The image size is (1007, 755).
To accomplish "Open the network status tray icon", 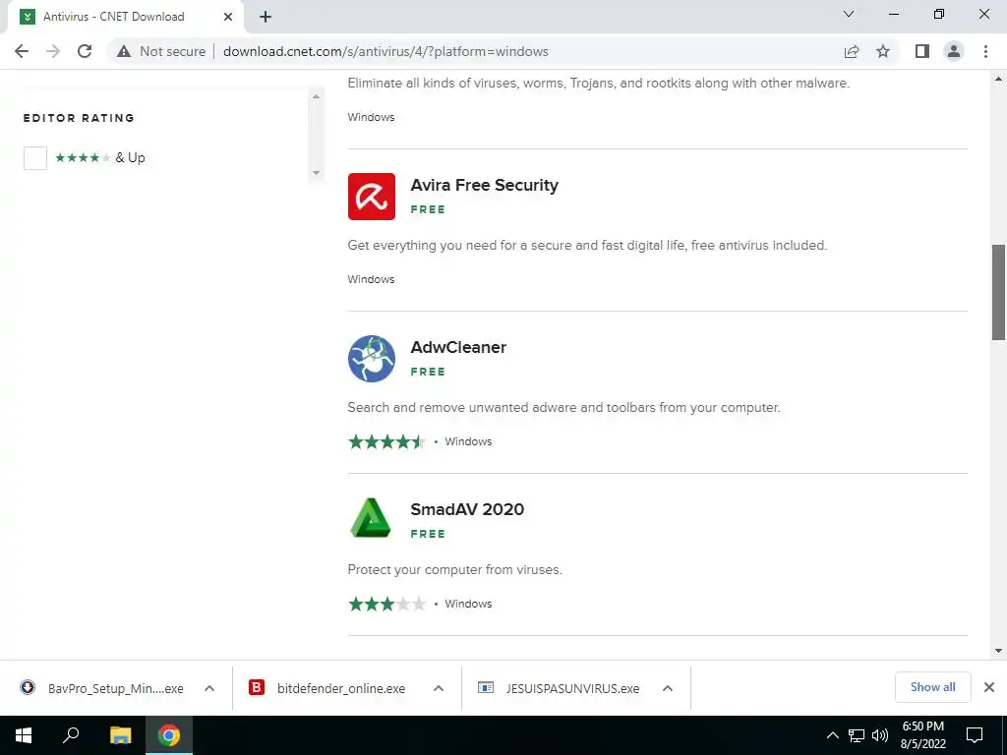I will point(857,735).
